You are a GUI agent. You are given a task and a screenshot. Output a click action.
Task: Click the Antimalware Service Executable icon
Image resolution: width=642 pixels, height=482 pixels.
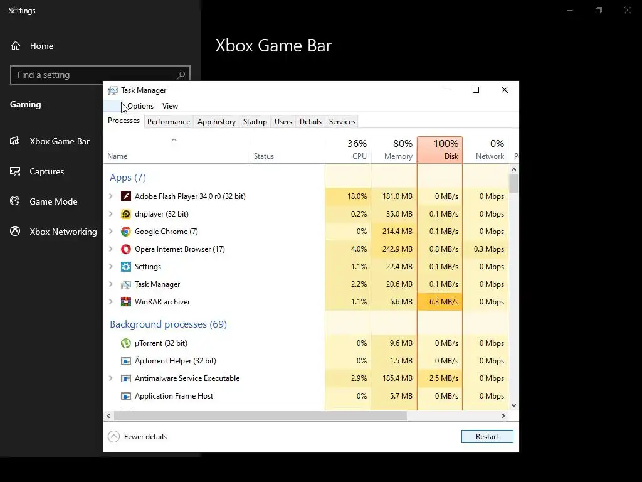point(125,378)
